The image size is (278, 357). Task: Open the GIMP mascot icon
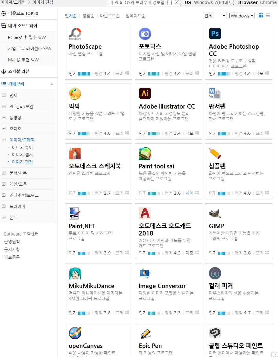(x=215, y=214)
